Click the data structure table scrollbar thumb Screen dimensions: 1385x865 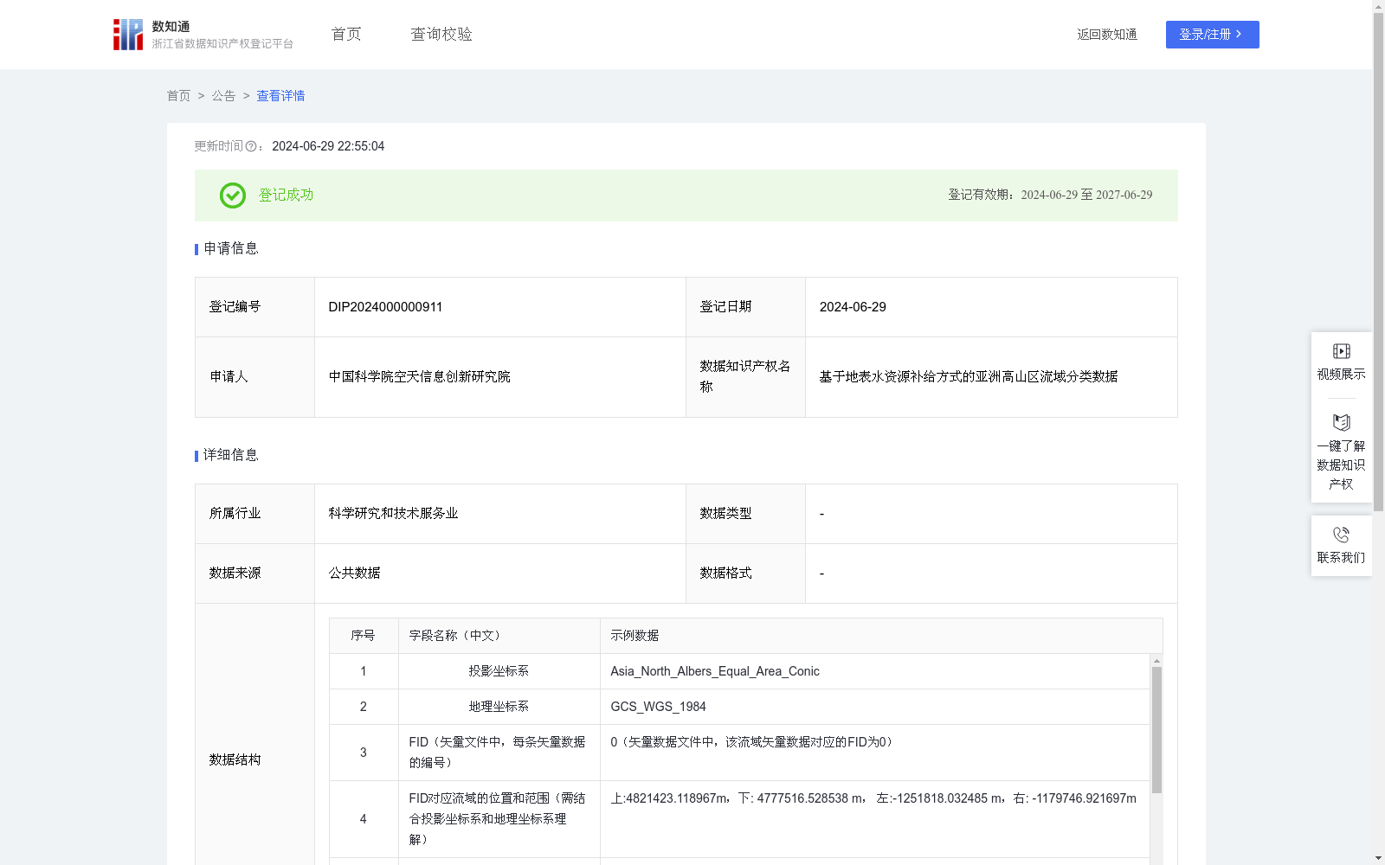pyautogui.click(x=1156, y=730)
